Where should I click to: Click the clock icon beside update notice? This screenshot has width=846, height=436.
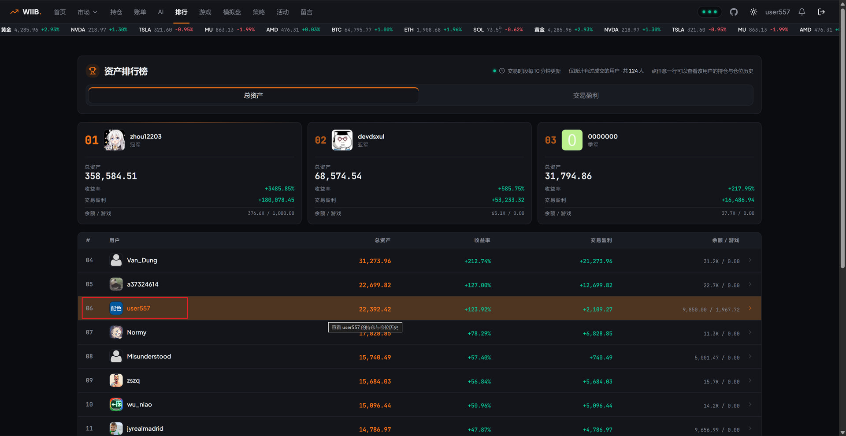[502, 71]
